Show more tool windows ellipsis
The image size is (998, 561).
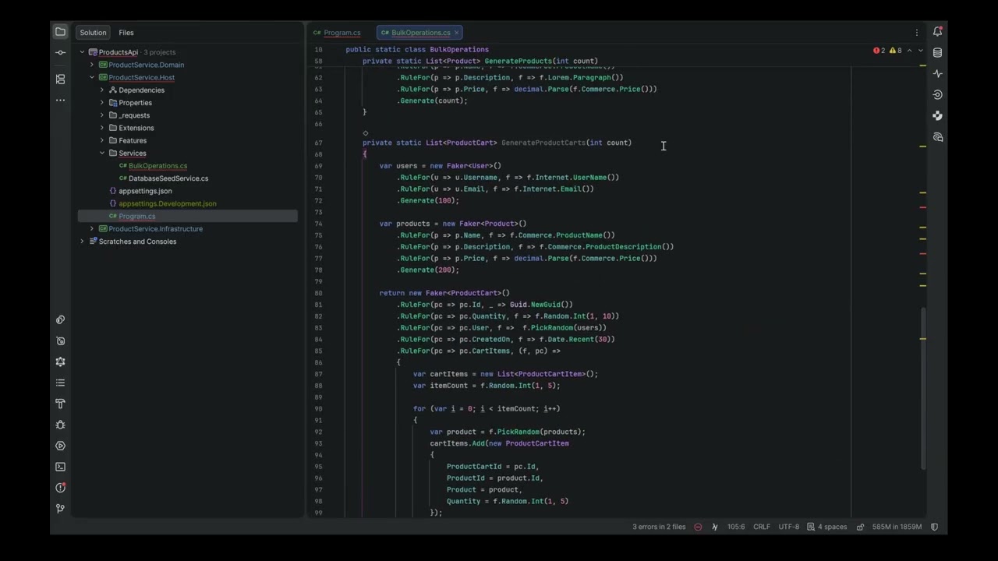pos(60,100)
